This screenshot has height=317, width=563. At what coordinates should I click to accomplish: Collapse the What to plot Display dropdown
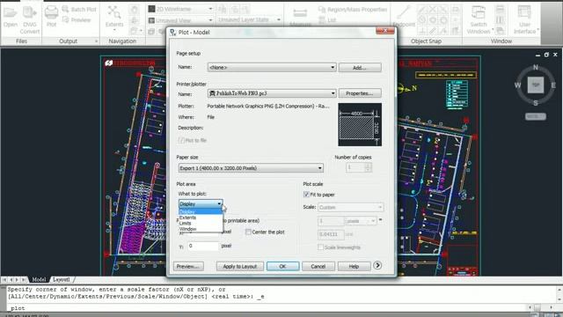tap(201, 203)
